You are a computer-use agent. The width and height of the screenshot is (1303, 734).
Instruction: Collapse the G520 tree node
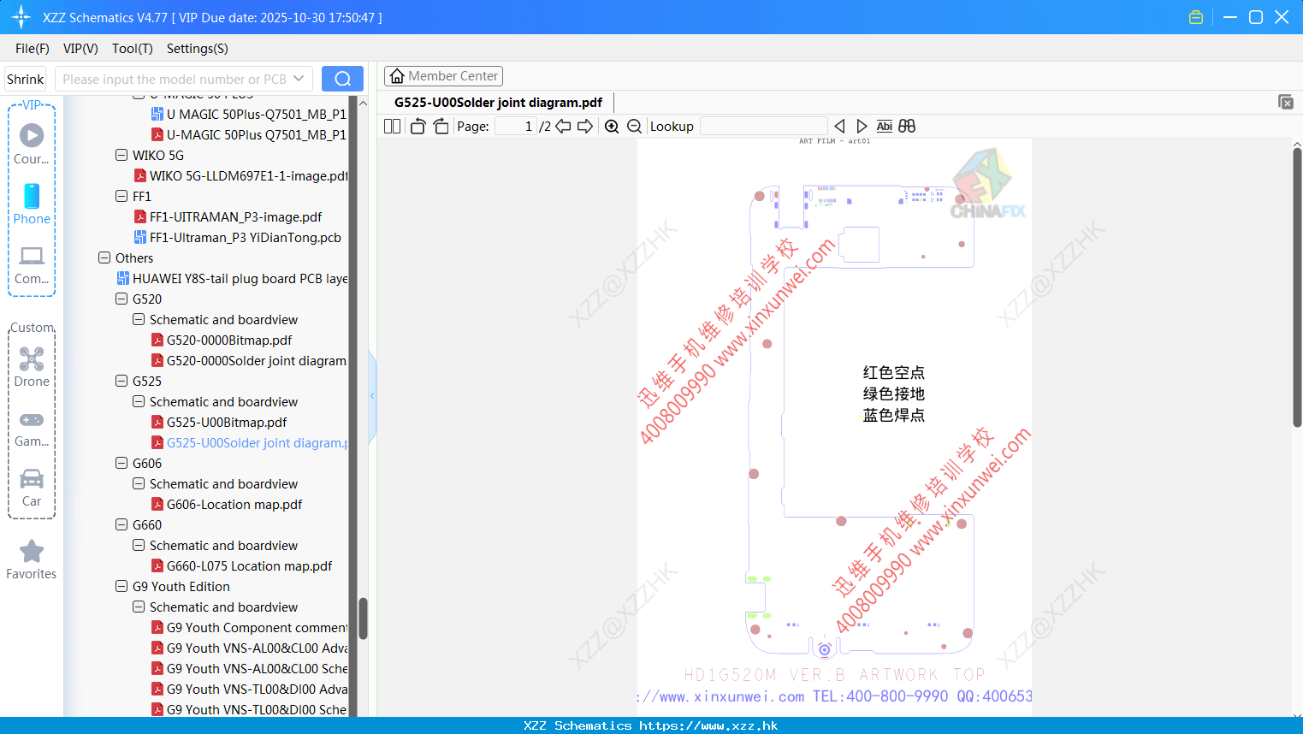(x=121, y=299)
